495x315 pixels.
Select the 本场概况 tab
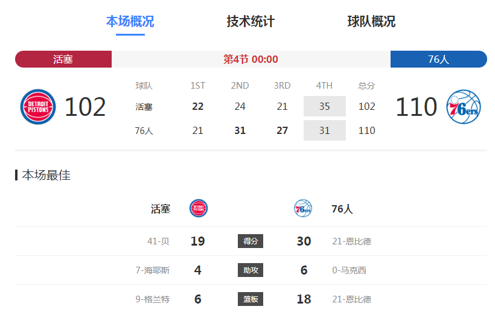pos(130,22)
